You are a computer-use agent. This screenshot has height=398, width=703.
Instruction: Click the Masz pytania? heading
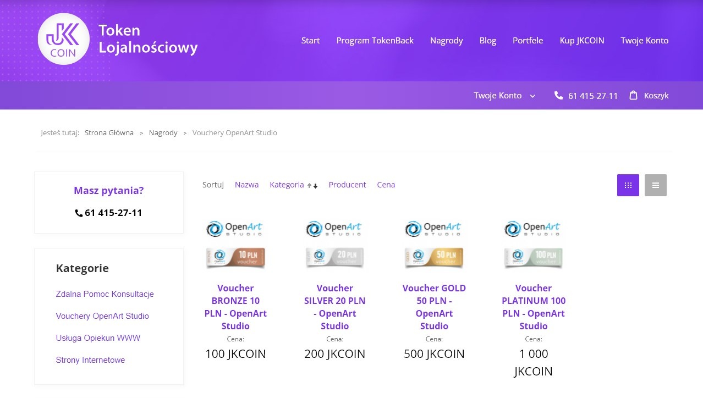[109, 191]
